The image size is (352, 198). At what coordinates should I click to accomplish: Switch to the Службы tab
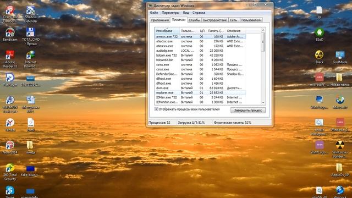click(x=194, y=20)
